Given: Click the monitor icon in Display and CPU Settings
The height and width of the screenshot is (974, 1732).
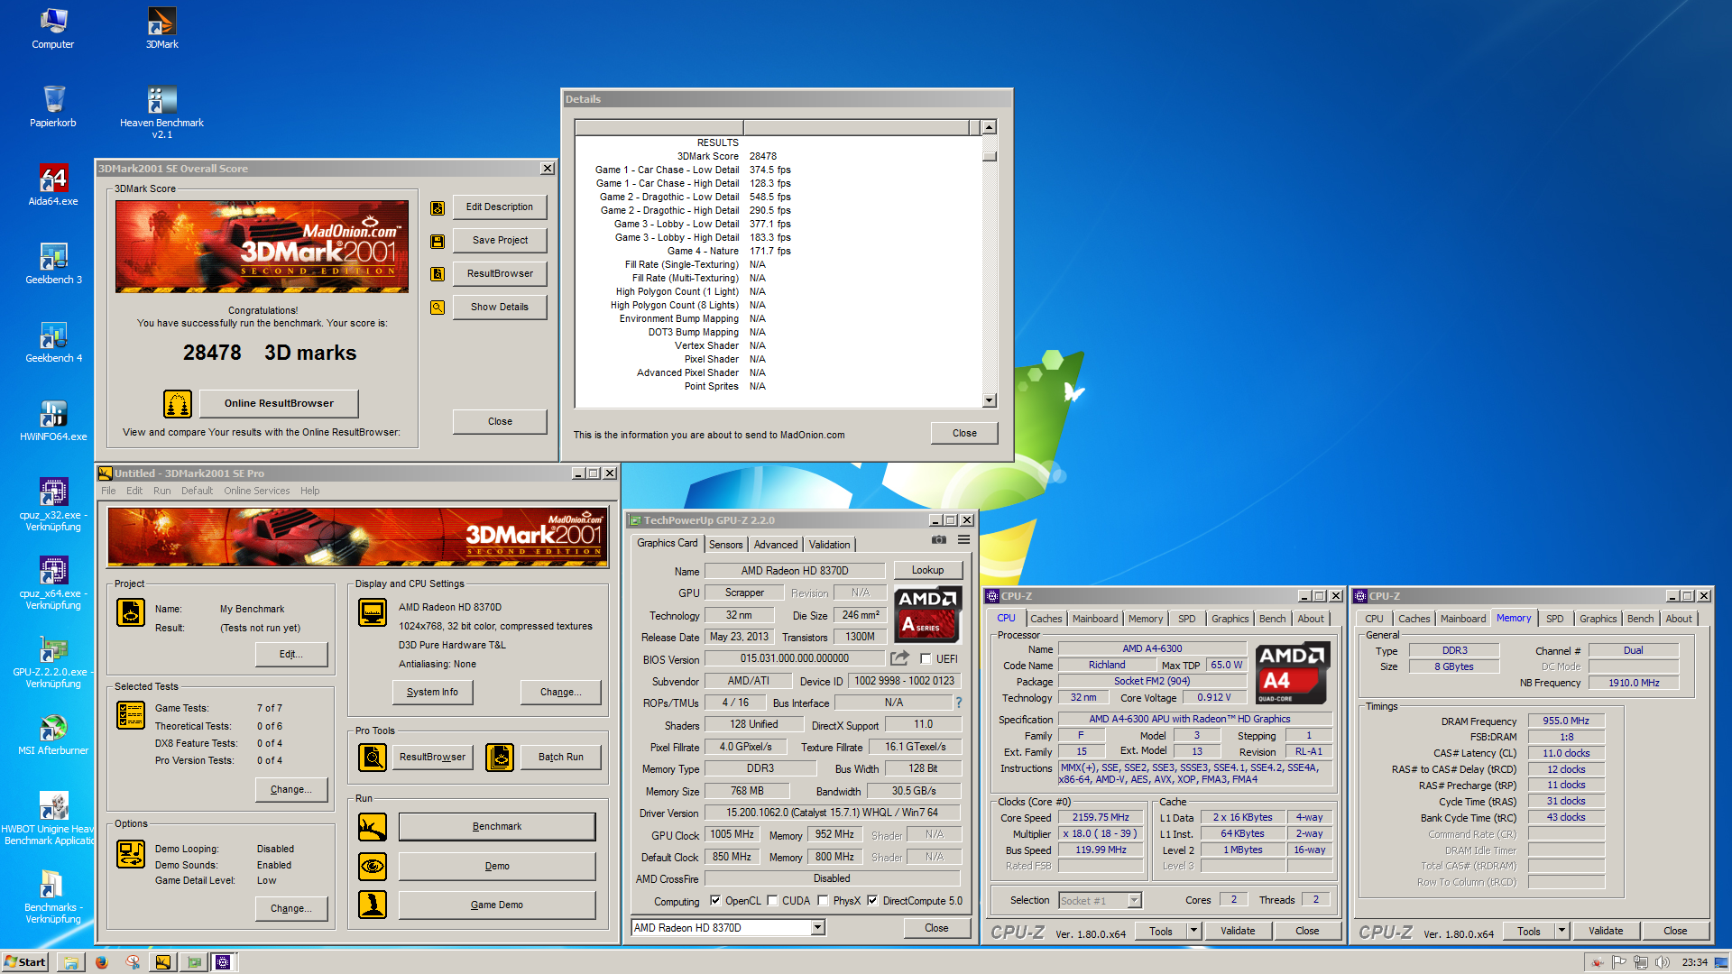Looking at the screenshot, I should (373, 612).
